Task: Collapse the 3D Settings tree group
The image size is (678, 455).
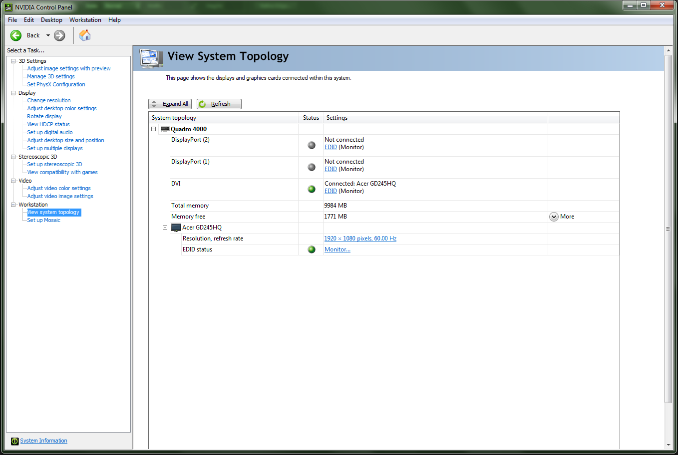Action: (x=13, y=61)
